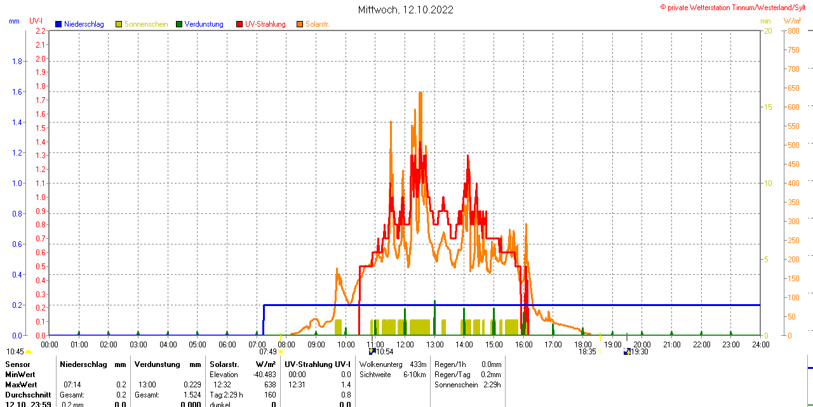Click the orange Solarstr. legend square
This screenshot has height=407, width=813.
click(300, 24)
